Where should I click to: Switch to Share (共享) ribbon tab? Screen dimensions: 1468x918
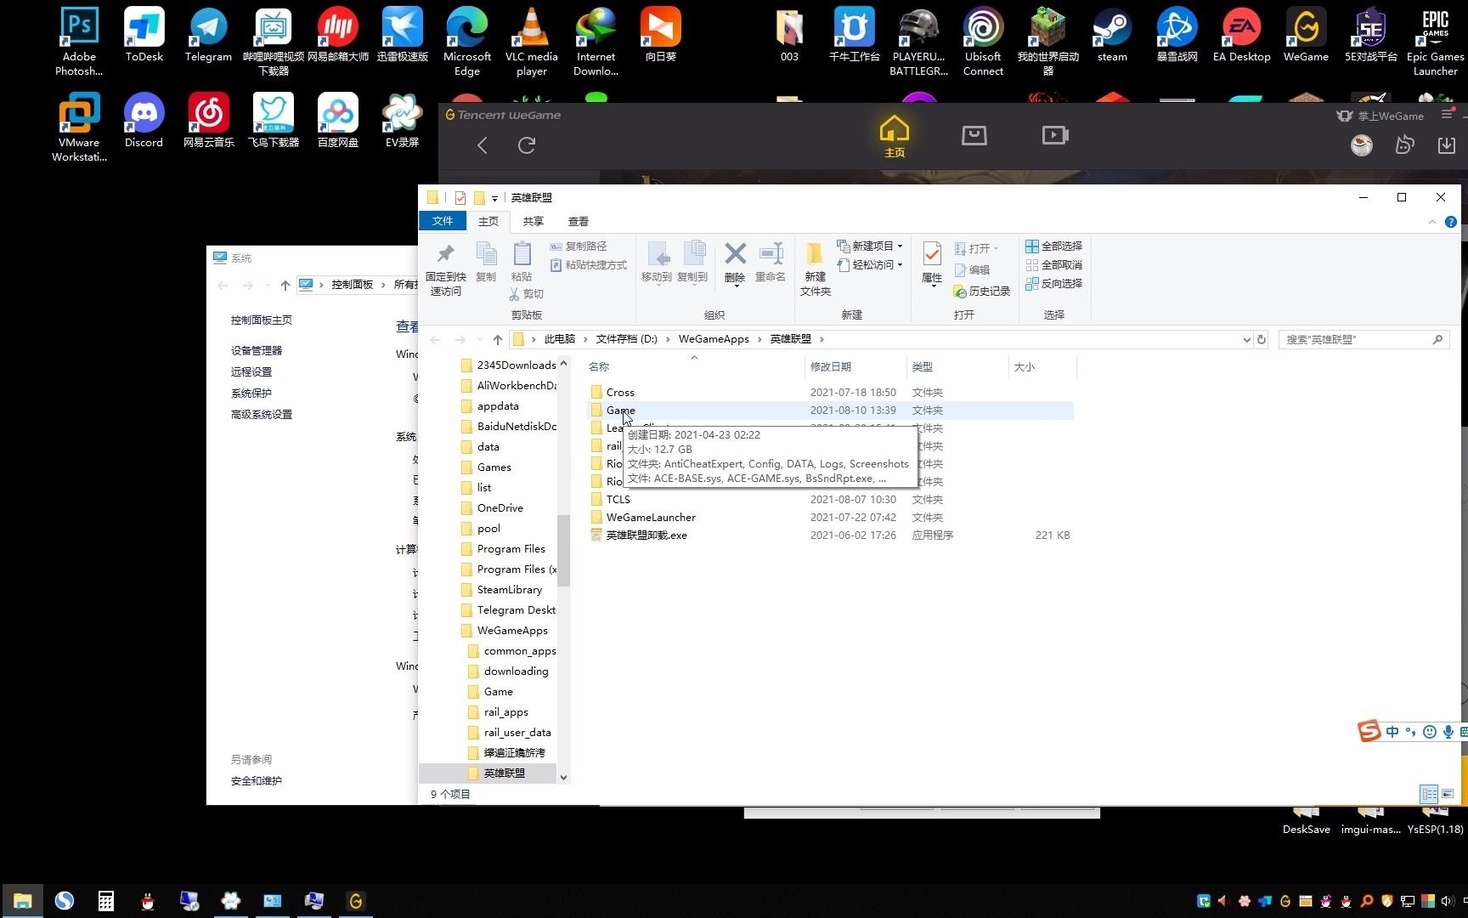coord(534,221)
